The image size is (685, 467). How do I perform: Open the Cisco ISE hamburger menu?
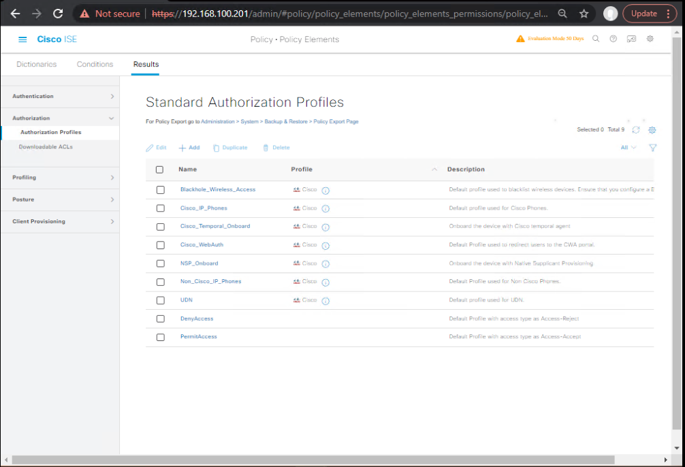click(x=22, y=39)
